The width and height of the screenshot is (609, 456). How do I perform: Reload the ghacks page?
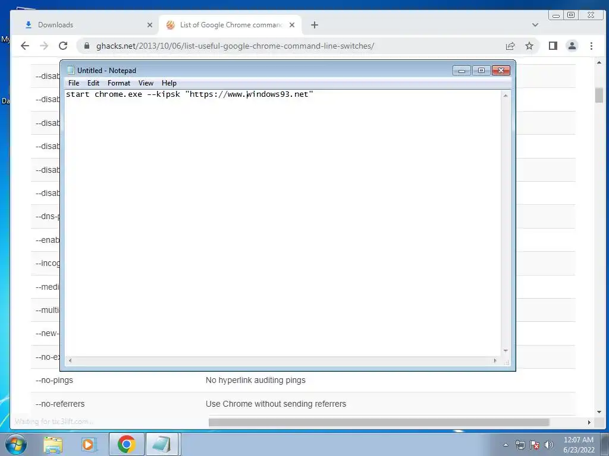[x=63, y=46]
